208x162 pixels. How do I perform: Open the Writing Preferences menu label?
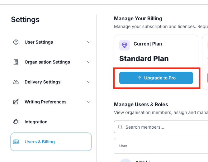[x=45, y=102]
